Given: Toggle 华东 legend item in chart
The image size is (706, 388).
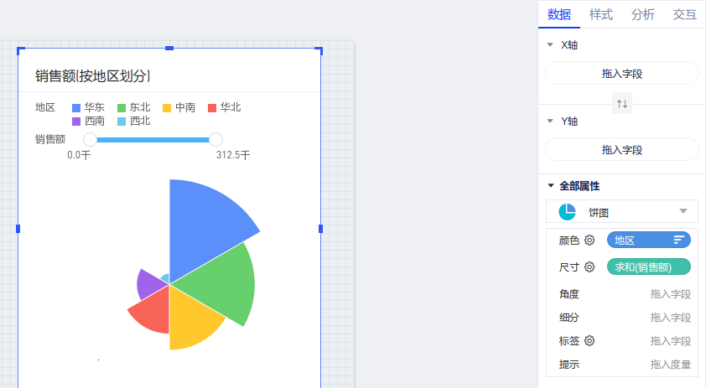Looking at the screenshot, I should coord(88,107).
